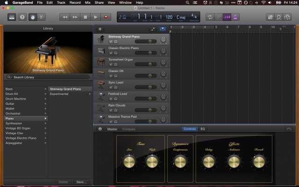Open the Track menu in menu bar
The height and width of the screenshot is (187, 299).
[61, 2]
